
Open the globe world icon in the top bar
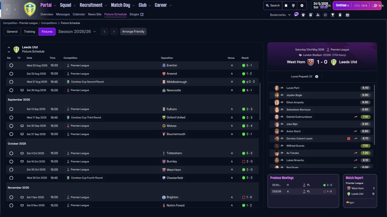point(293,5)
